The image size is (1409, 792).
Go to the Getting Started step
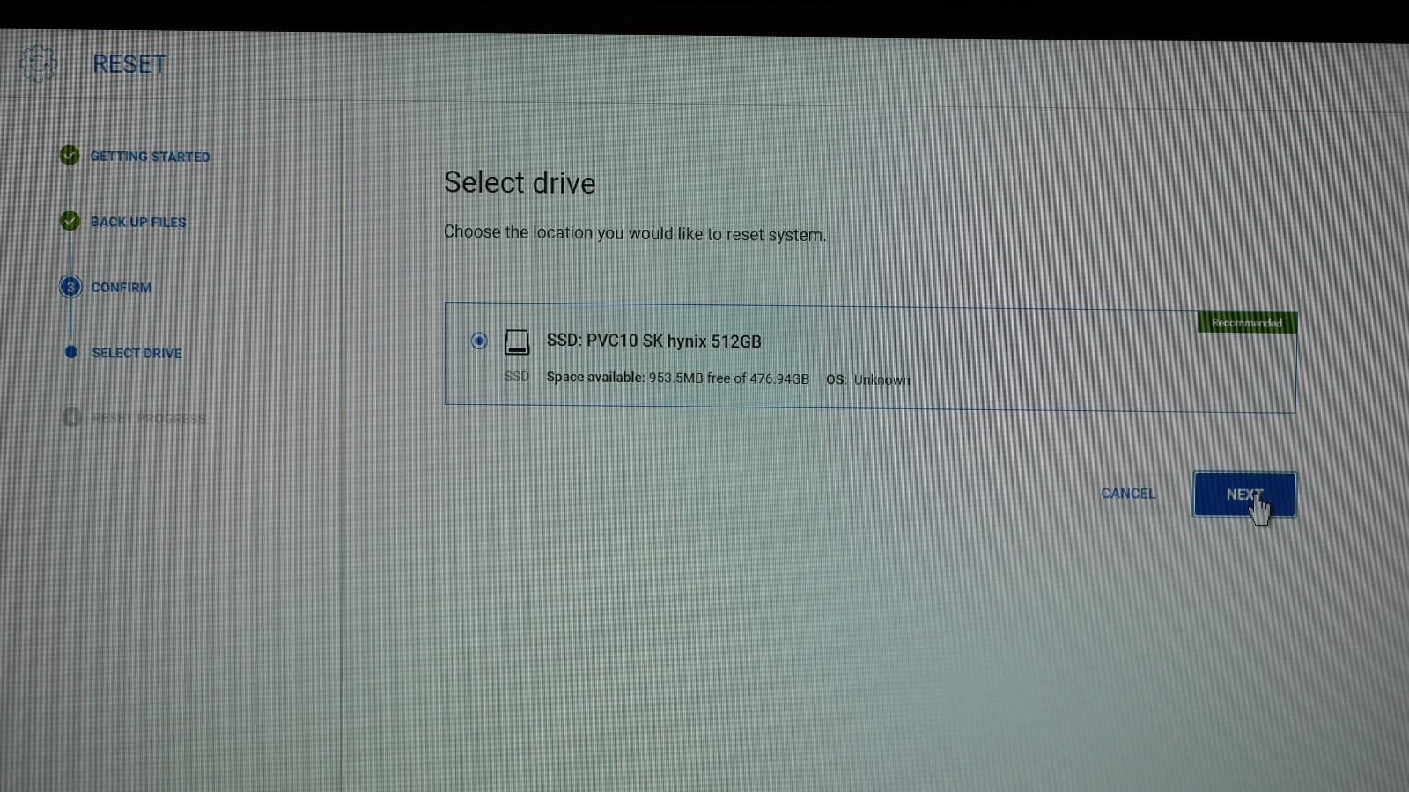click(x=150, y=157)
